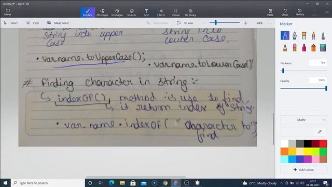Open the History panel
Image resolution: width=332 pixels, height=187 pixels.
click(300, 12)
